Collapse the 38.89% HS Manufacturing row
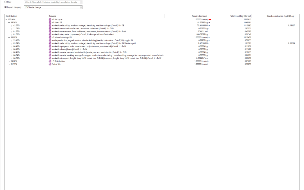 click(x=9, y=37)
